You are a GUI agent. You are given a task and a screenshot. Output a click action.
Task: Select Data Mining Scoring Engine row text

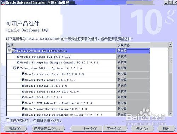tap(56, 109)
